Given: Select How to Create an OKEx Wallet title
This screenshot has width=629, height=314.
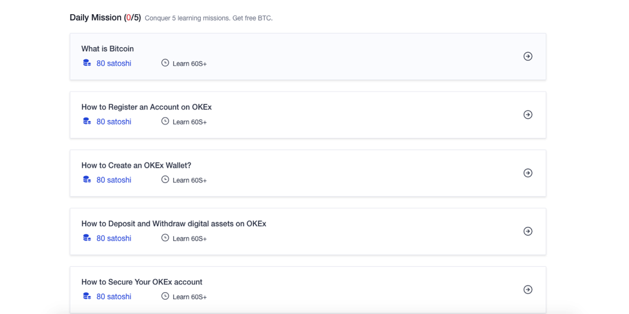Looking at the screenshot, I should tap(136, 166).
